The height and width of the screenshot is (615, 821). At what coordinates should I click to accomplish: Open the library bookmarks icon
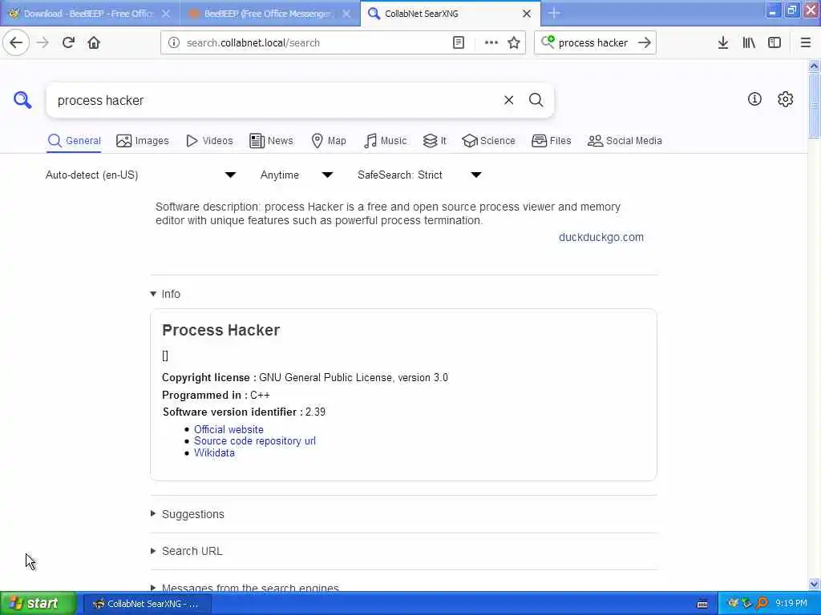(749, 43)
